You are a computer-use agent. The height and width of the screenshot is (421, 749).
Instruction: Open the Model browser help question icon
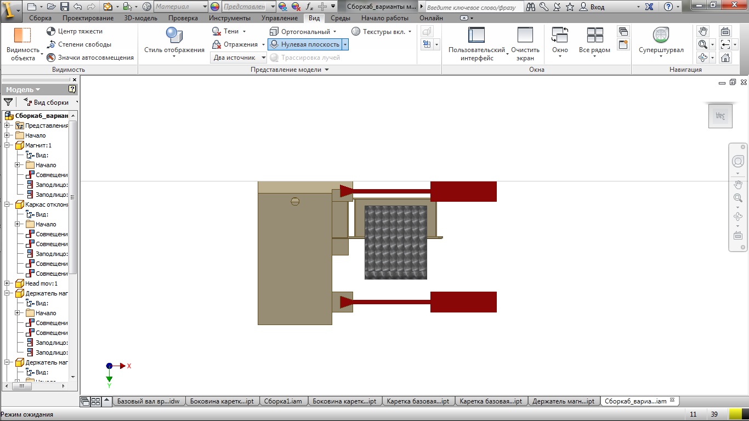pyautogui.click(x=72, y=89)
